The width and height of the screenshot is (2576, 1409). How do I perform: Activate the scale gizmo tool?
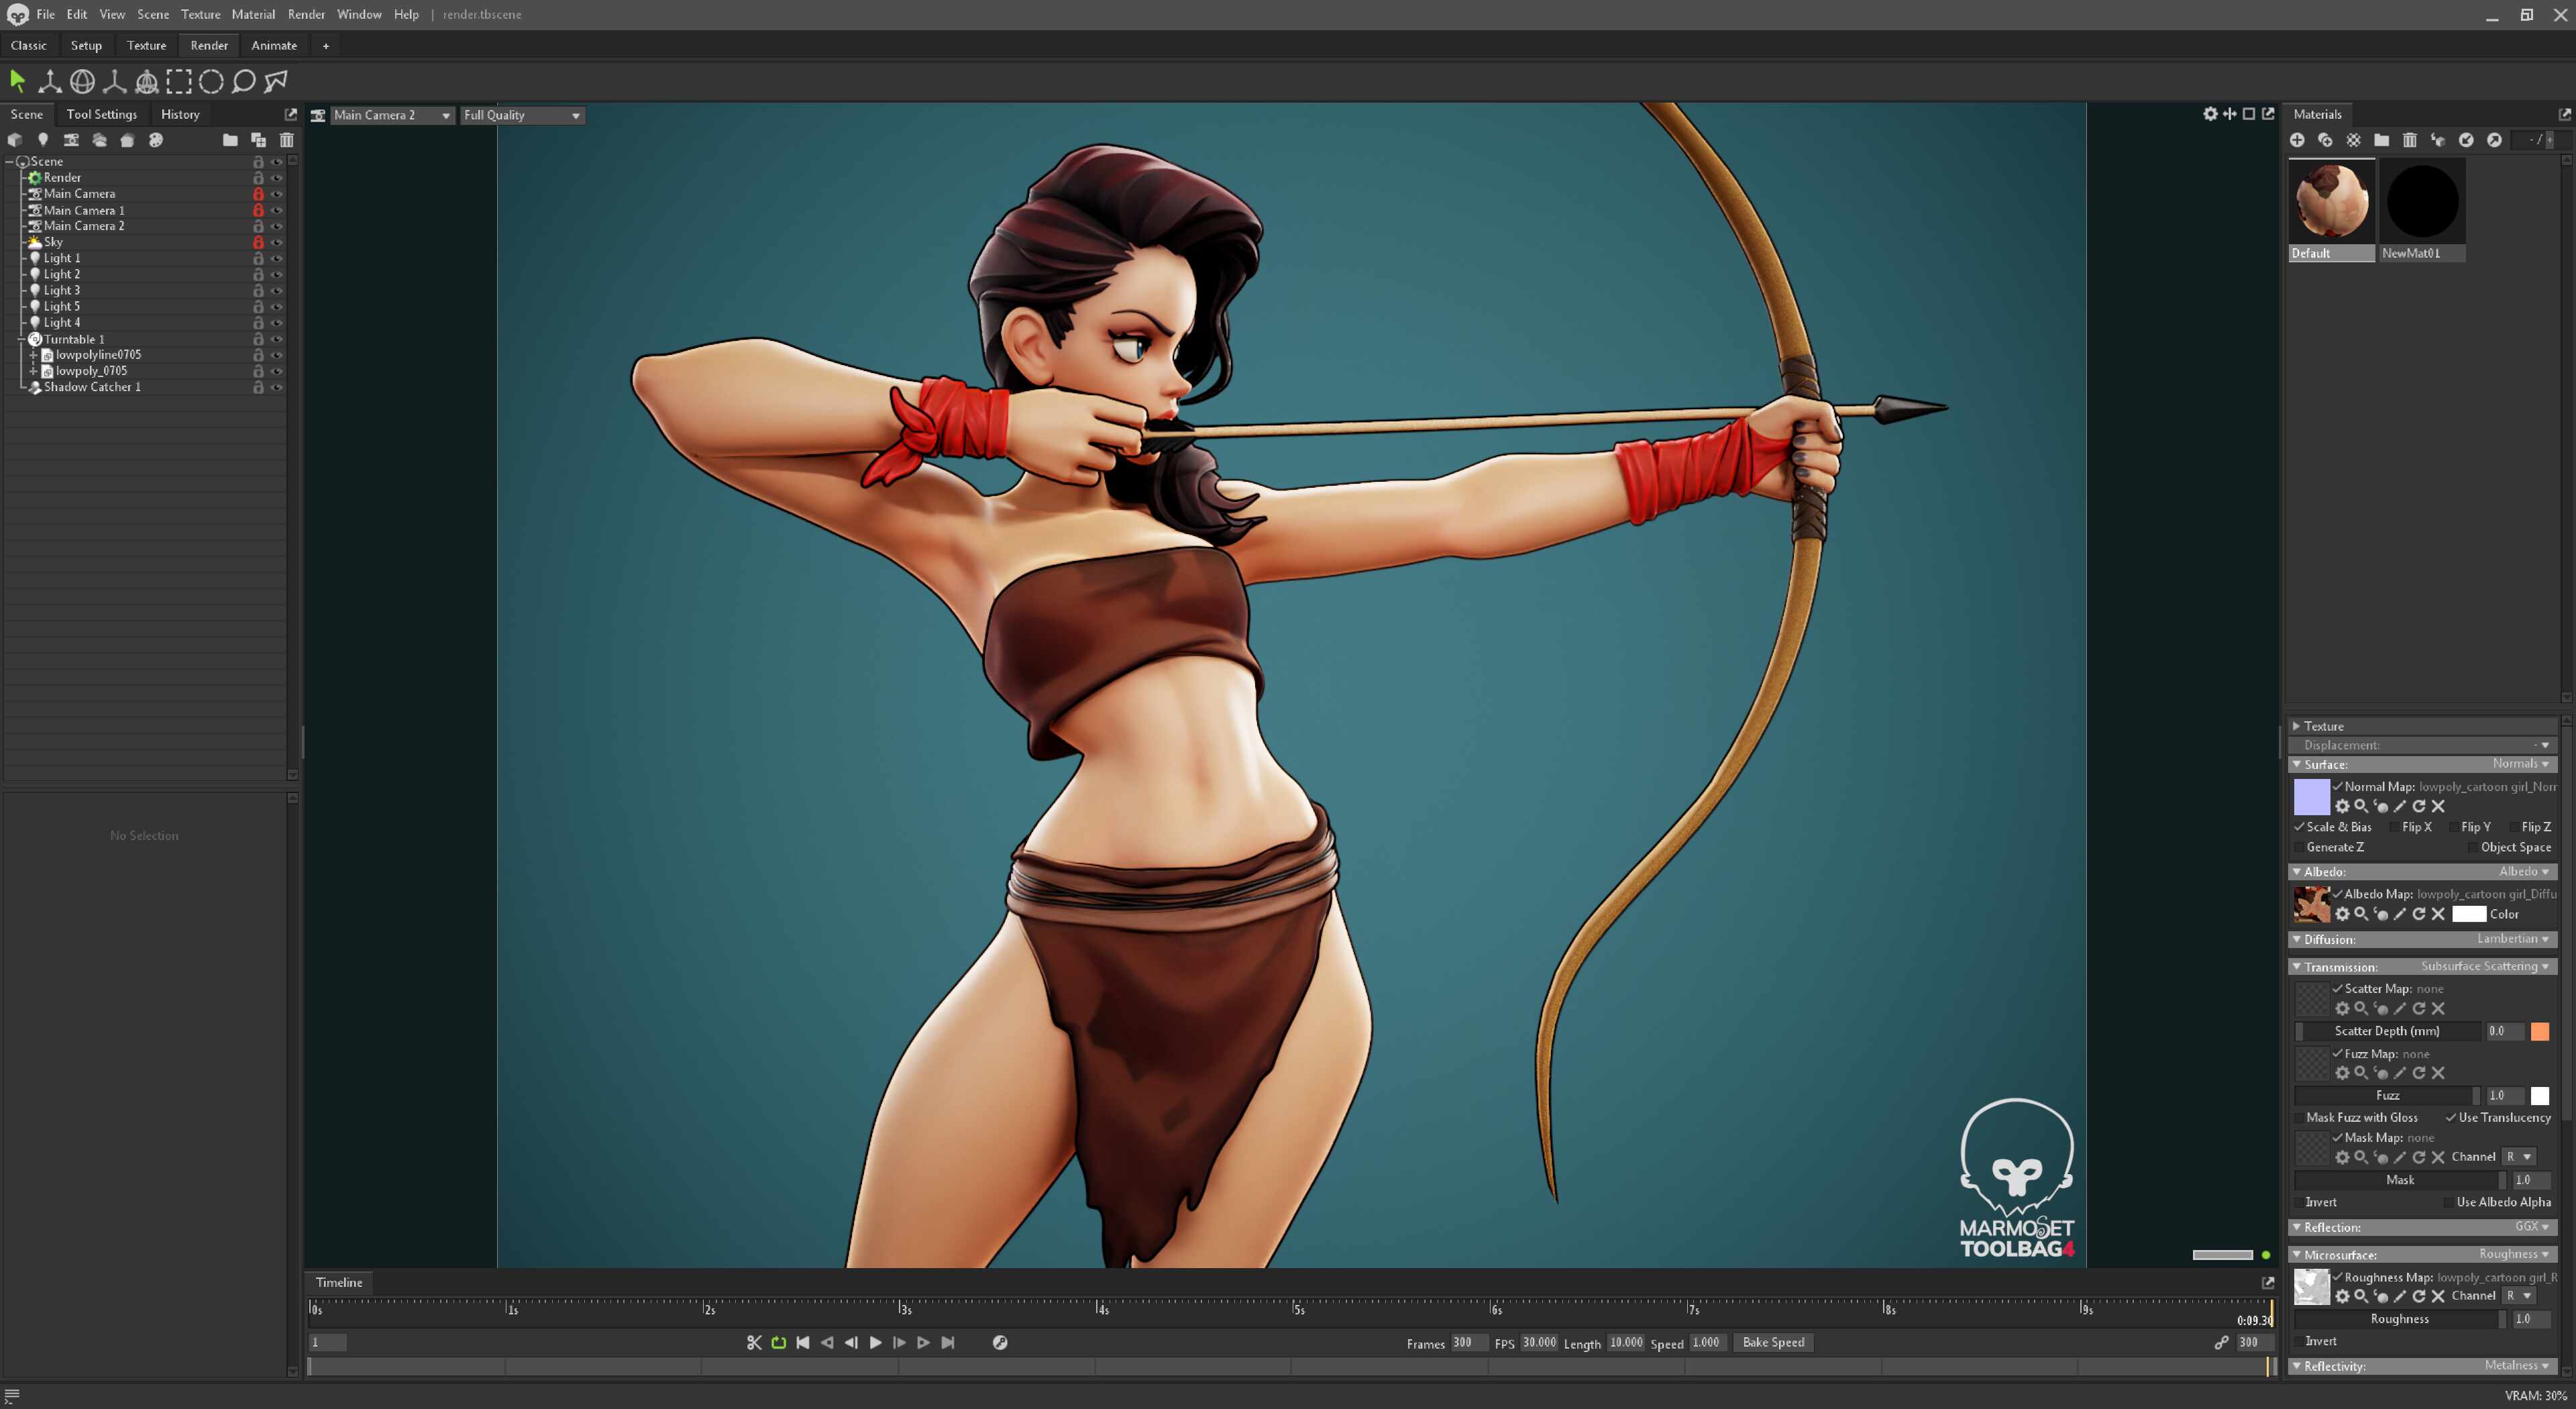point(114,81)
